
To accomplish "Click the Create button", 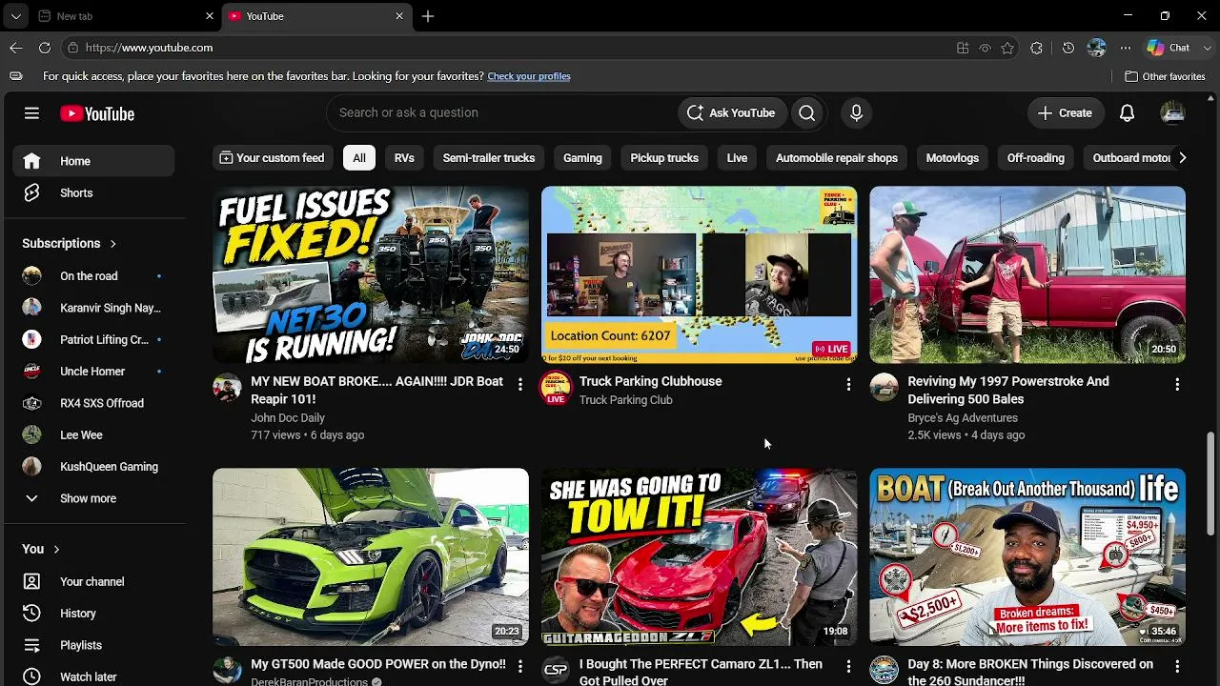I will (x=1066, y=112).
